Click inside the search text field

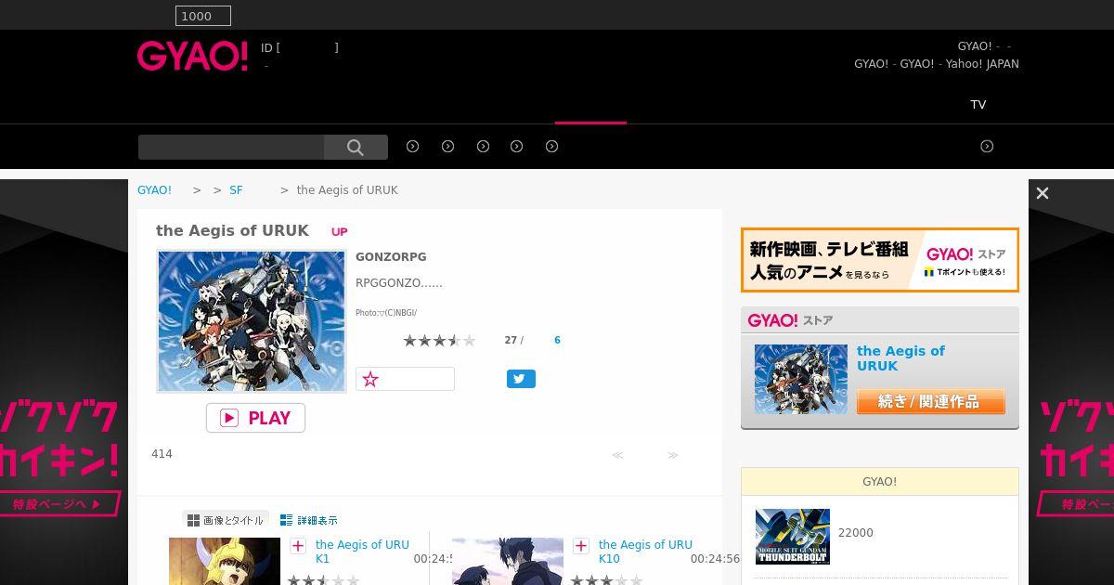pos(231,147)
